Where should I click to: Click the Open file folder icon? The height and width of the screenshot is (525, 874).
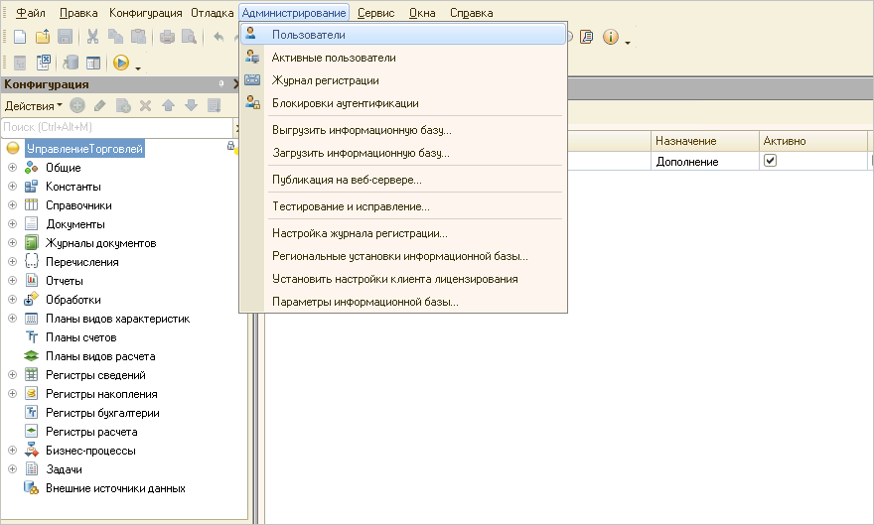point(42,38)
